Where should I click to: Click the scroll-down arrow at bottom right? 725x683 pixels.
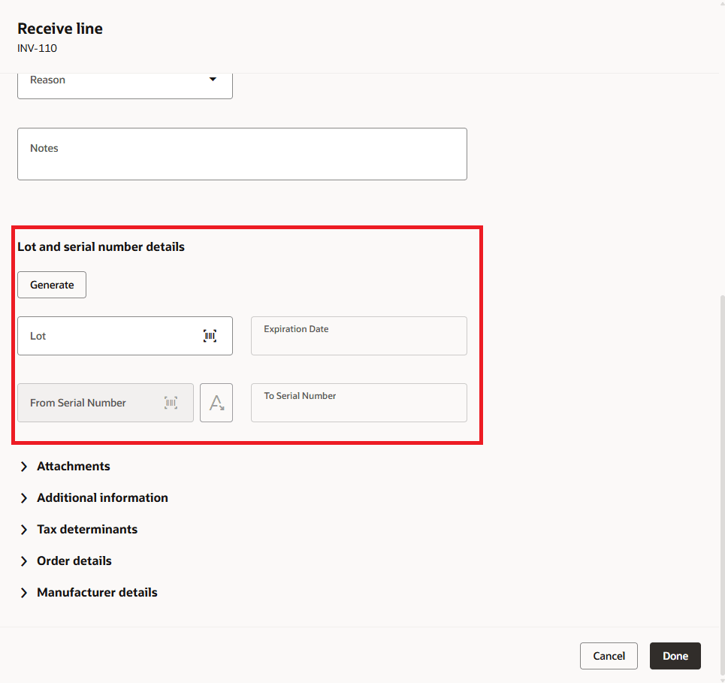click(722, 678)
